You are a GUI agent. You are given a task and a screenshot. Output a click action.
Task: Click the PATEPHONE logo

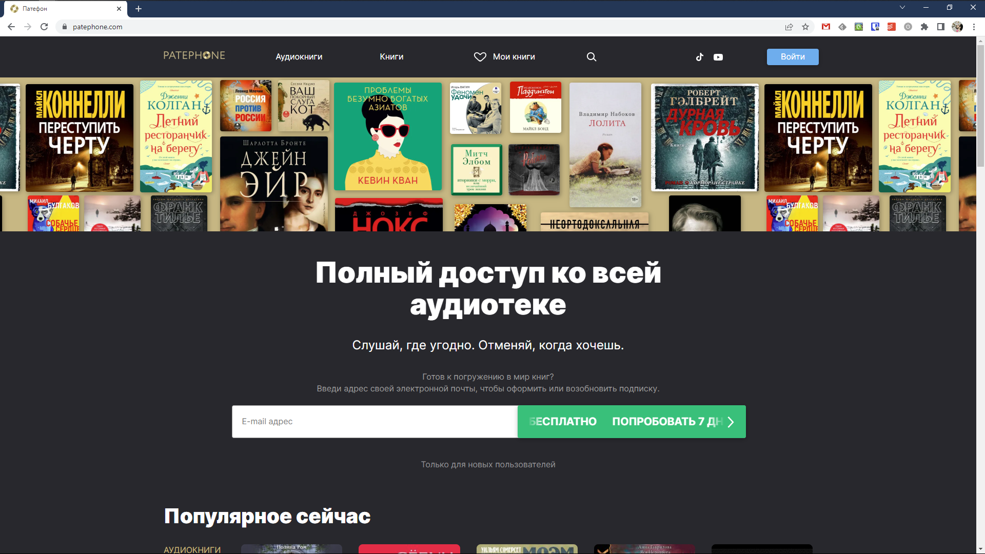(194, 55)
